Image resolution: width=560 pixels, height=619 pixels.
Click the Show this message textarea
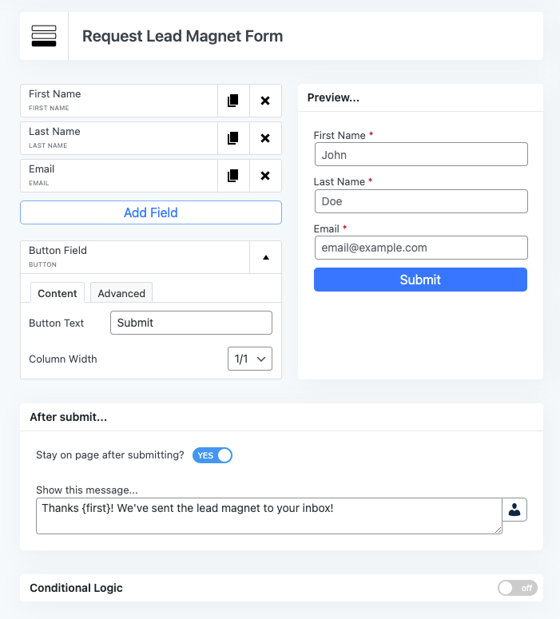click(x=268, y=516)
